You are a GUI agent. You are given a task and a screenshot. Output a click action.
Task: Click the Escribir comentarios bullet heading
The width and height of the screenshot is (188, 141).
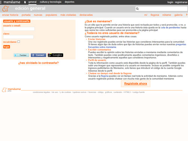[100, 50]
